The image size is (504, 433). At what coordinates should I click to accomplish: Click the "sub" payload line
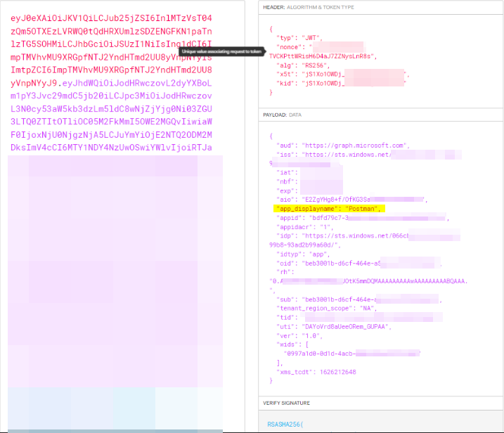[358, 299]
